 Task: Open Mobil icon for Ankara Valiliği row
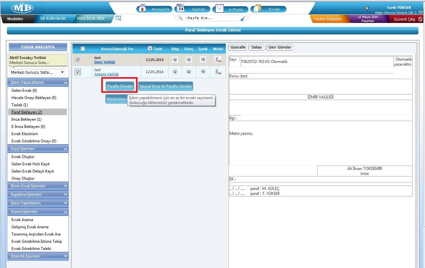[x=218, y=72]
